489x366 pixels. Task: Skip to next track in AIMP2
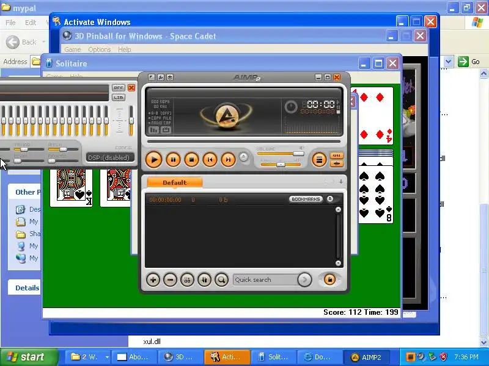pos(228,160)
